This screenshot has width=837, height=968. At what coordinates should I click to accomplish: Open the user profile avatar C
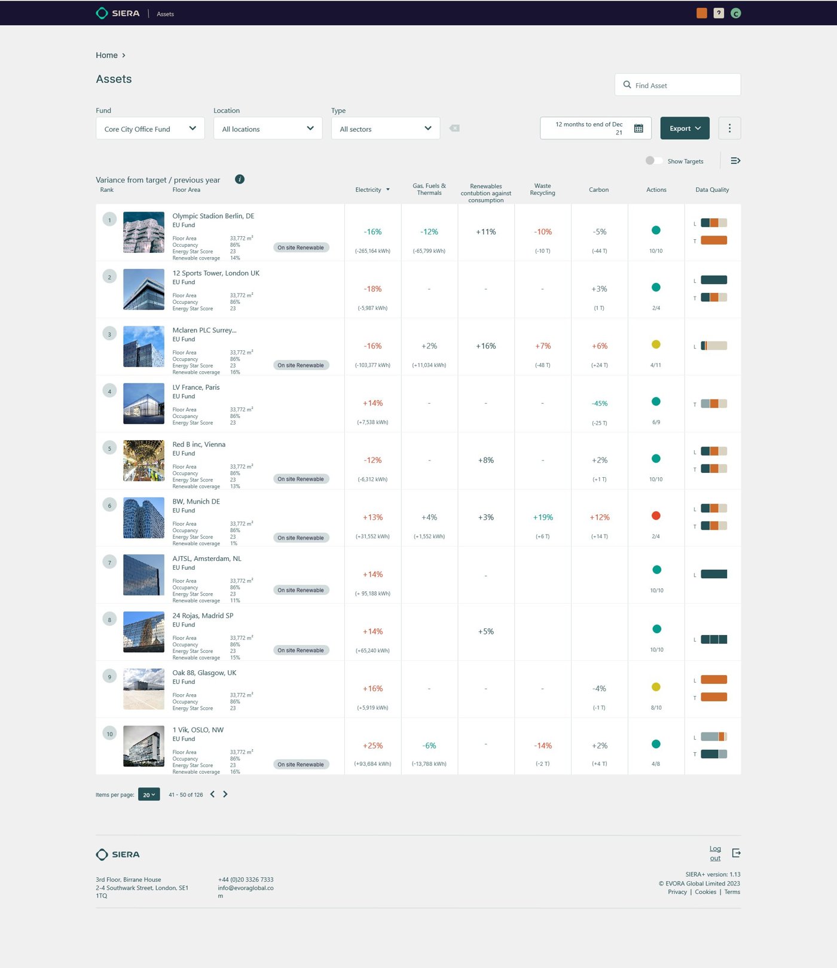pyautogui.click(x=736, y=13)
